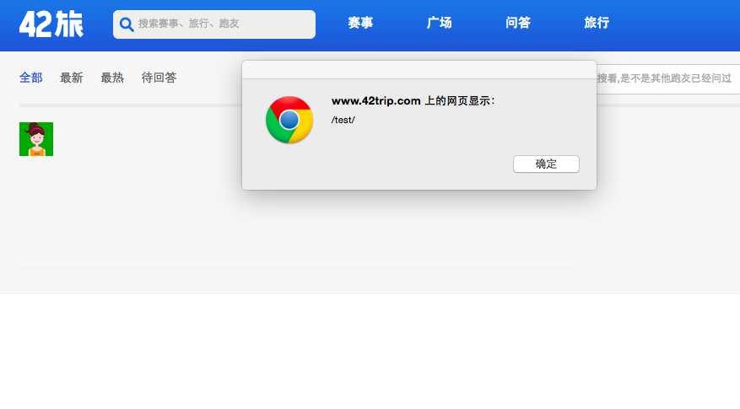
Task: Click the /test/ alert message text
Action: click(x=343, y=120)
